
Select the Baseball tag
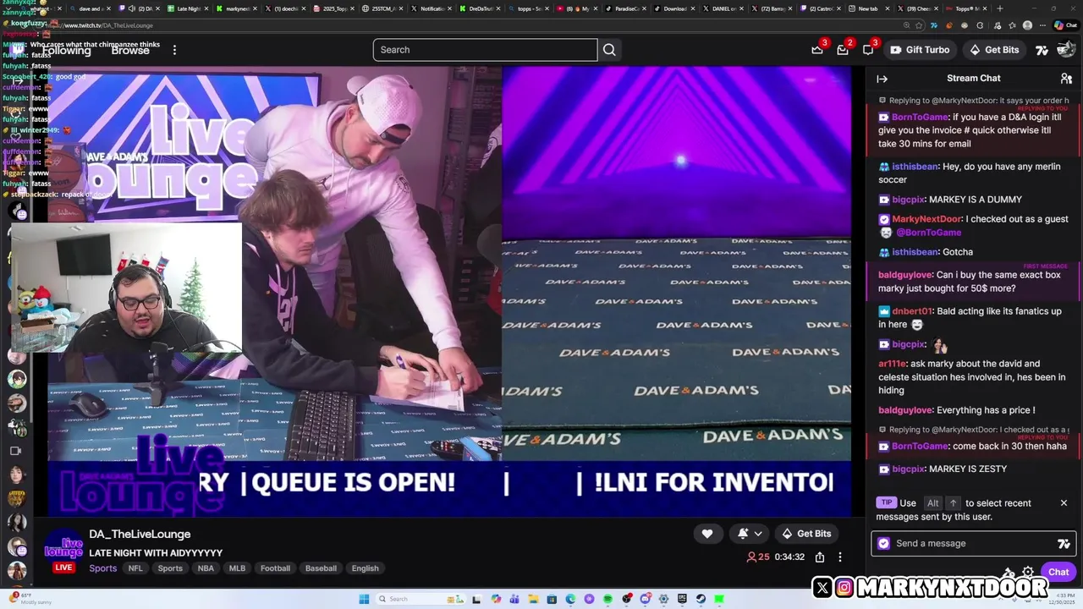tap(321, 568)
